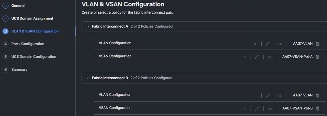Collapse the Fabric Interconnect B section
This screenshot has height=116, width=327.
tap(88, 78)
